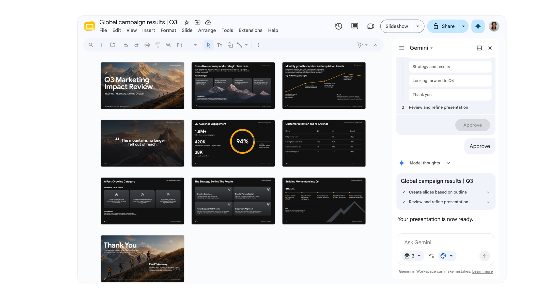Viewport: 559px width, 295px height.
Task: Select the line tool
Action: coord(240,45)
